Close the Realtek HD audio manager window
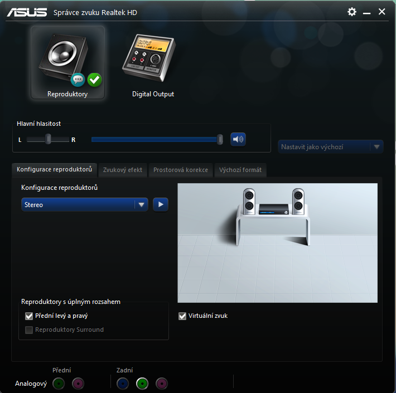 [382, 12]
